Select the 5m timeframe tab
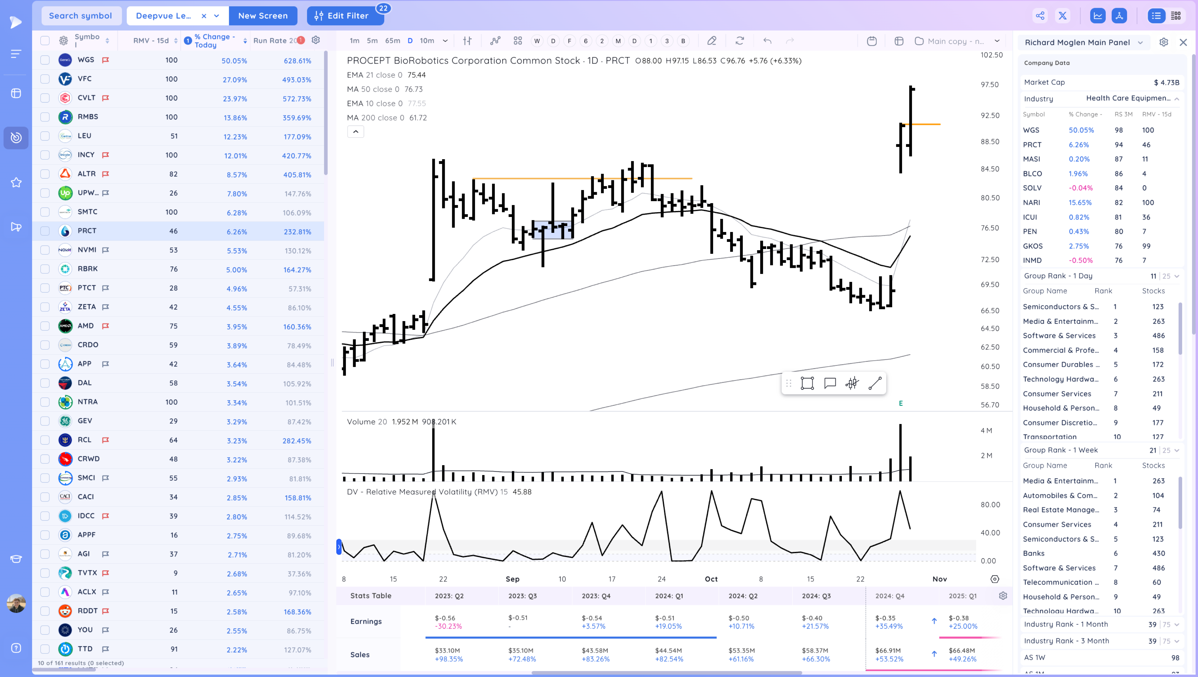 (x=372, y=41)
